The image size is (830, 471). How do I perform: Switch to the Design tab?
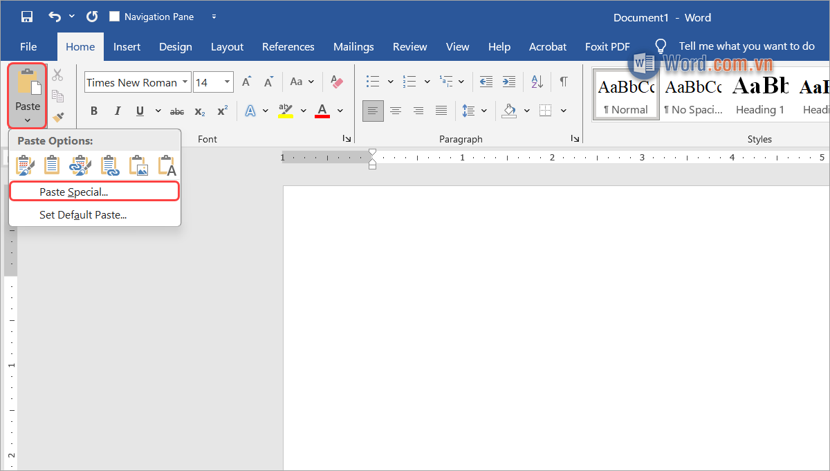tap(176, 47)
